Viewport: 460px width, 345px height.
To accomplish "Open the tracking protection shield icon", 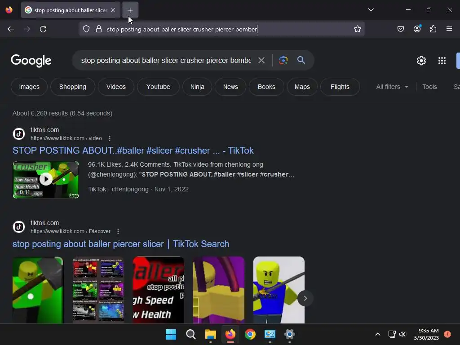I will [86, 29].
